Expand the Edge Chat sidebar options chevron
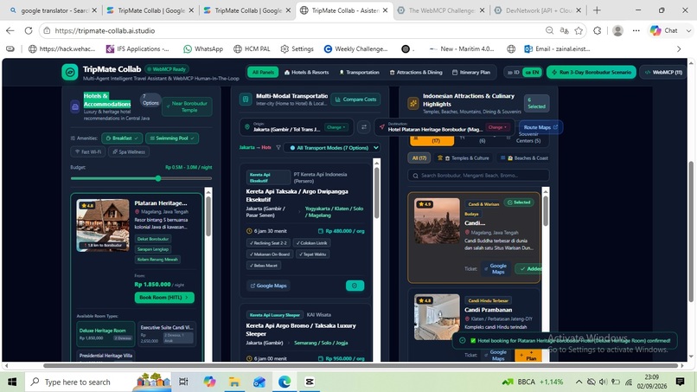 (688, 30)
